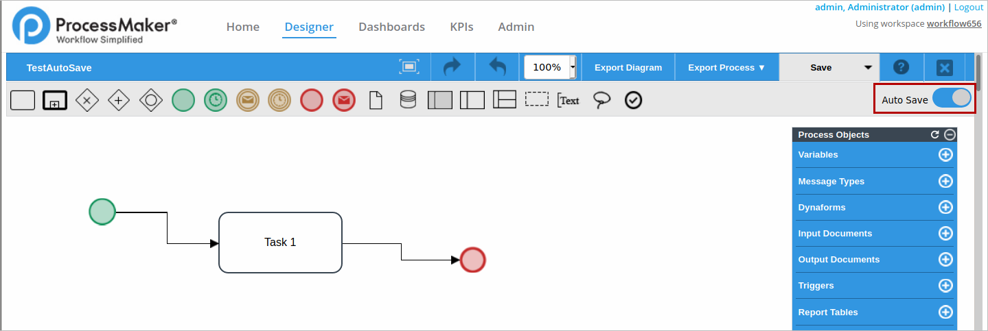The width and height of the screenshot is (988, 331).
Task: Open the Save dropdown arrow
Action: tap(868, 67)
